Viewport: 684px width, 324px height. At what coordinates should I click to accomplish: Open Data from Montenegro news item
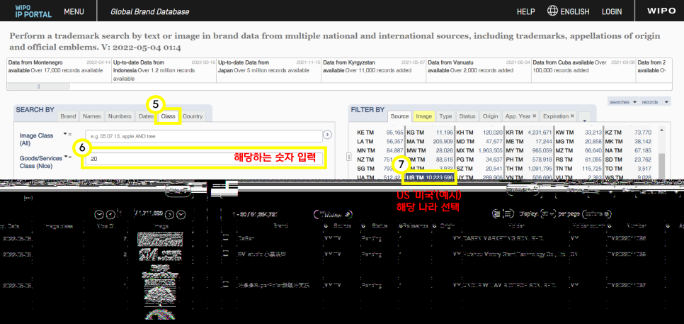pyautogui.click(x=59, y=70)
